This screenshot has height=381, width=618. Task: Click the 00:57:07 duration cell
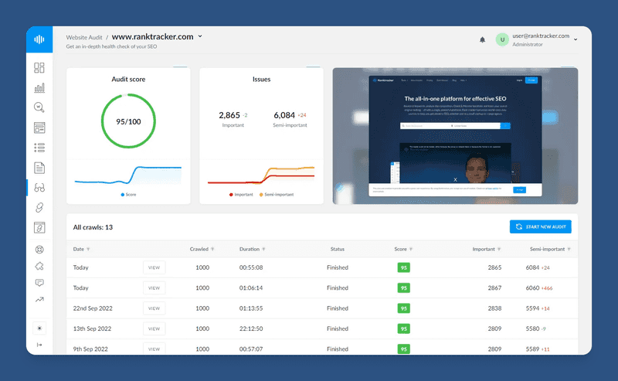point(251,349)
